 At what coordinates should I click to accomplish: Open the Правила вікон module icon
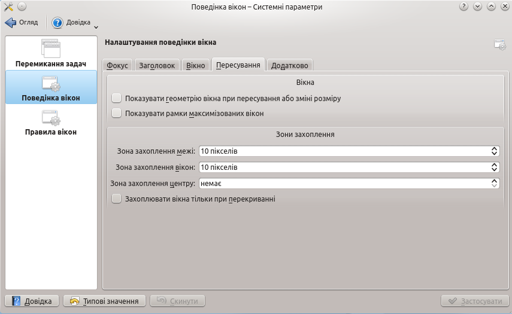coord(51,117)
